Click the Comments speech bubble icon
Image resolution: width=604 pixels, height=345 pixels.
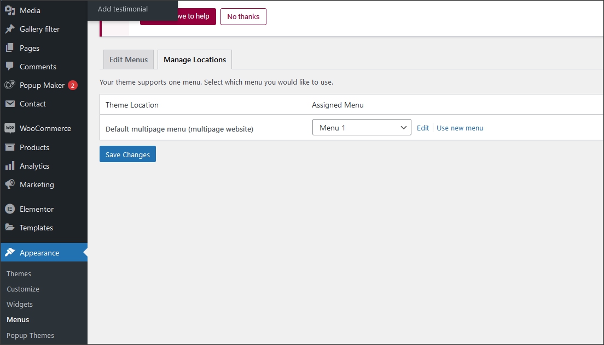10,67
